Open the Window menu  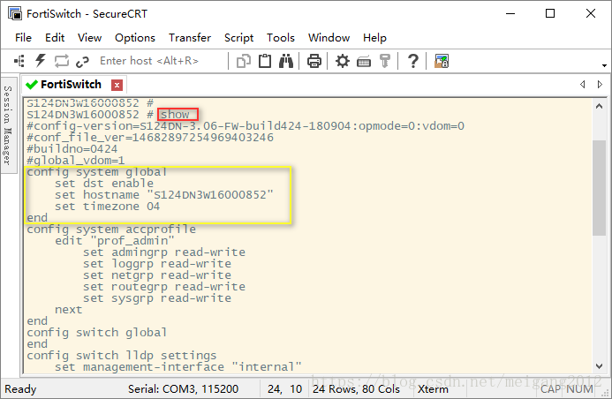tap(329, 38)
